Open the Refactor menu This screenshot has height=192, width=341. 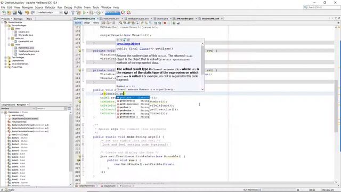(x=50, y=7)
